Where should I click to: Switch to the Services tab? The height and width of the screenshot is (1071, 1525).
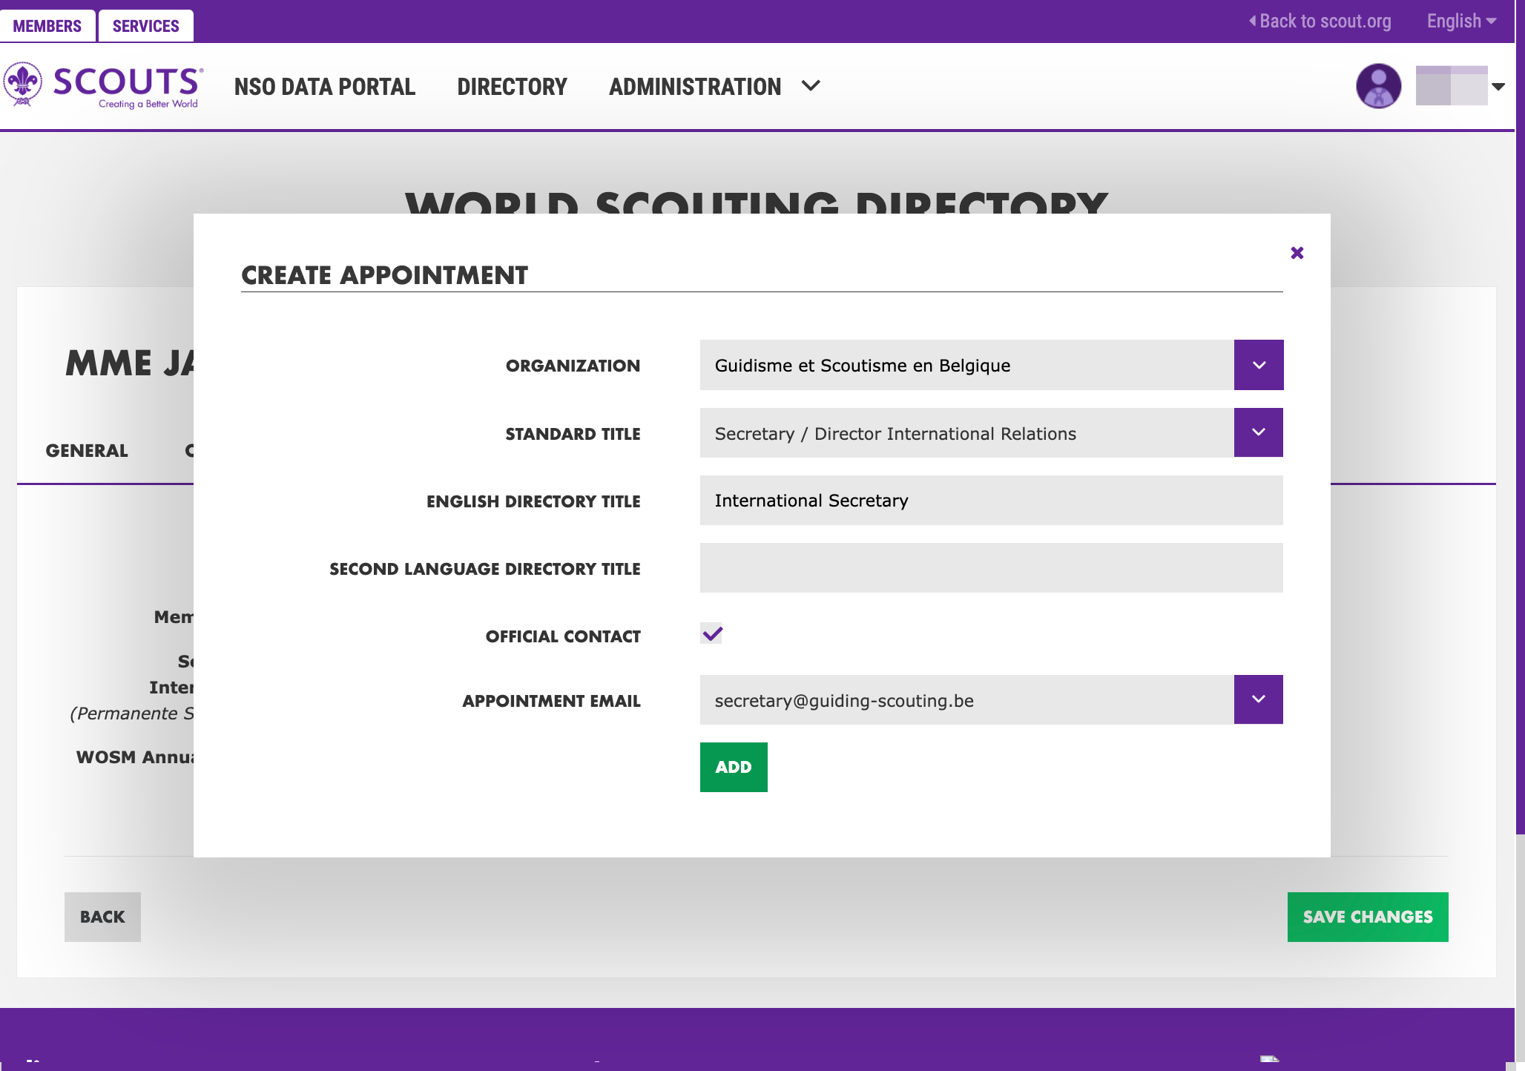pyautogui.click(x=146, y=26)
